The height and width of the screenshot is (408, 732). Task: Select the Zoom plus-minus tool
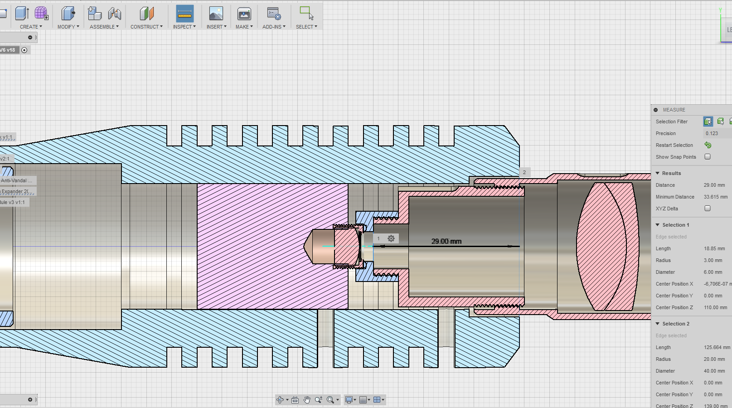319,400
